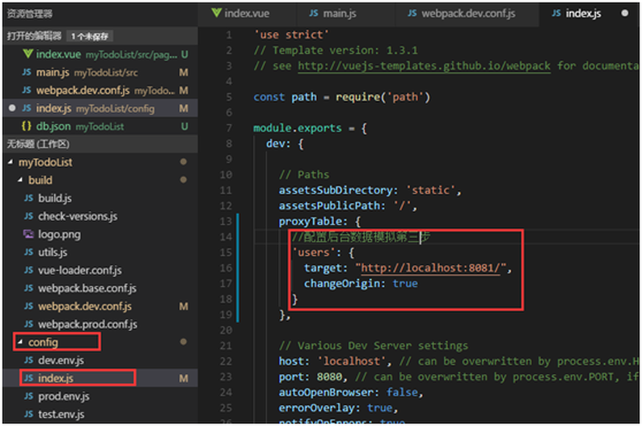Open prod.env.js in config folder
This screenshot has height=426, width=642.
(100, 396)
